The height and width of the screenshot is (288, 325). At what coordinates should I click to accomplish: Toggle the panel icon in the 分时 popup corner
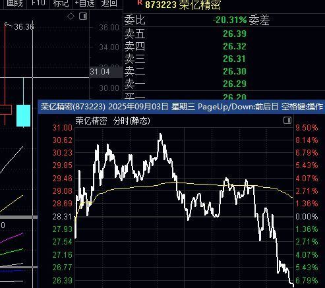click(287, 121)
